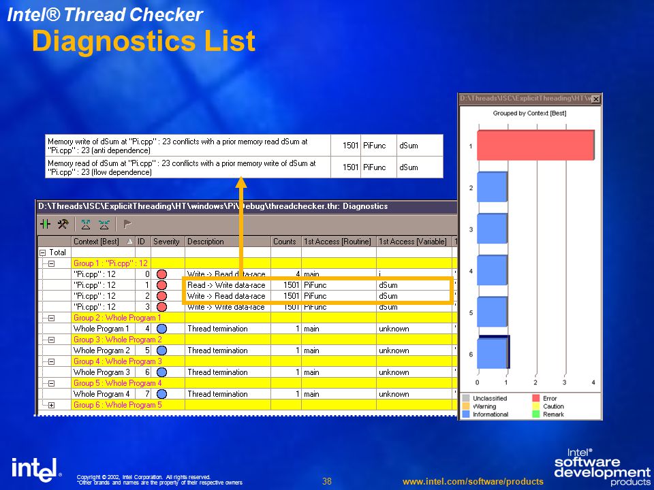Image resolution: width=654 pixels, height=490 pixels.
Task: Click the blue severity circle for ID 6
Action: pos(162,372)
